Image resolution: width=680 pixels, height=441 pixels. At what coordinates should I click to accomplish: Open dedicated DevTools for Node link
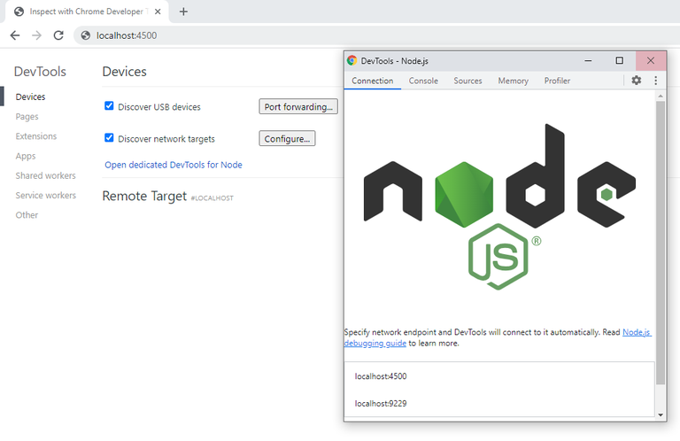coord(174,165)
